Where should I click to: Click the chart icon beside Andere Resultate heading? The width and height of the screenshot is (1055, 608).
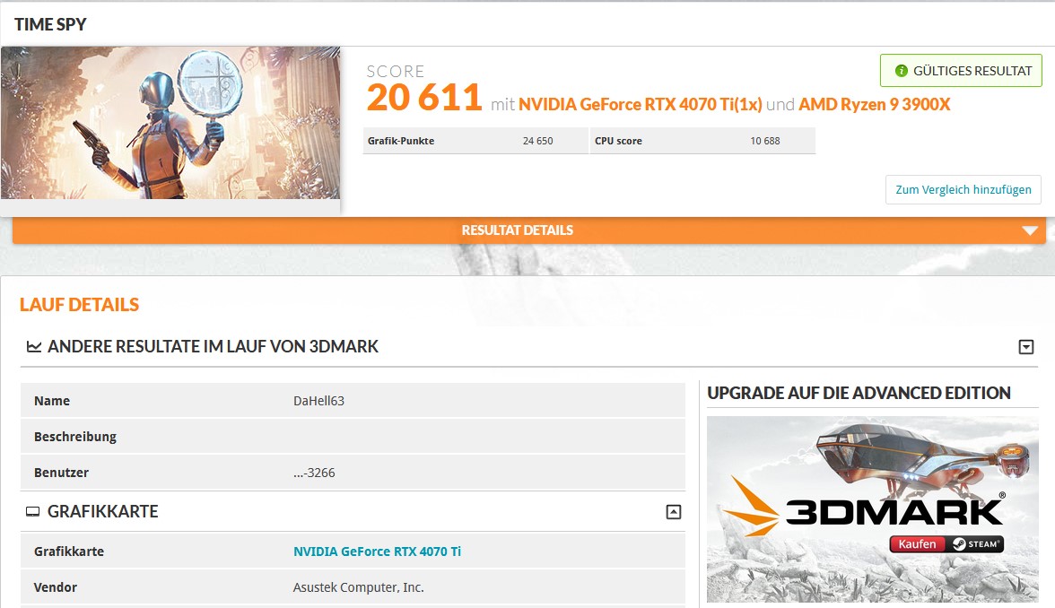(34, 346)
